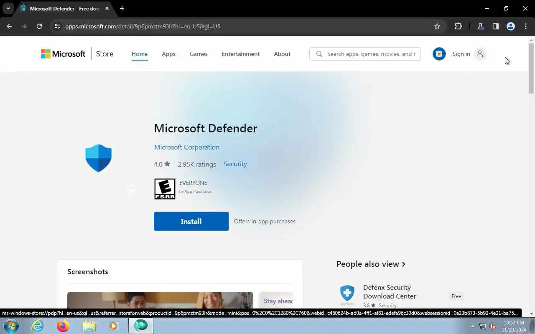Click the network tray icon
The height and width of the screenshot is (334, 535).
point(483,326)
